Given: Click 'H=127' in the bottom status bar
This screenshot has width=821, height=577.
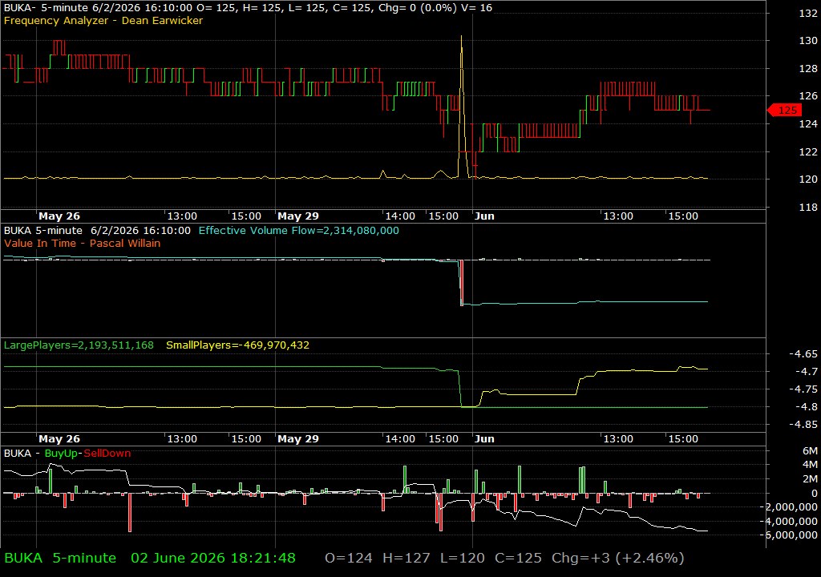Looking at the screenshot, I should pyautogui.click(x=406, y=558).
